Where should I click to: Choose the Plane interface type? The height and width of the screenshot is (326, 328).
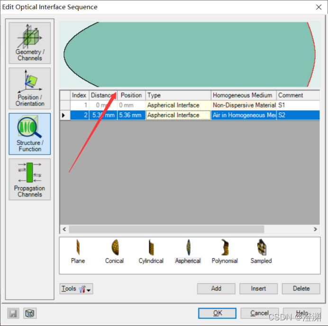[78, 252]
